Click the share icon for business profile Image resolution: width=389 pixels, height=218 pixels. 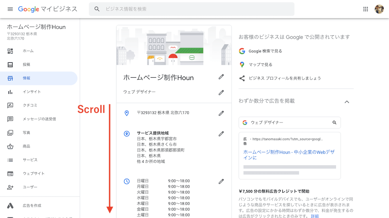[242, 78]
